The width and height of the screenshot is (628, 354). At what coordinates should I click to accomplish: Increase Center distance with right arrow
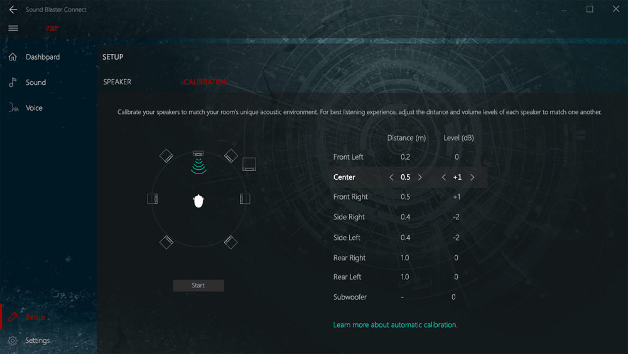pos(420,177)
